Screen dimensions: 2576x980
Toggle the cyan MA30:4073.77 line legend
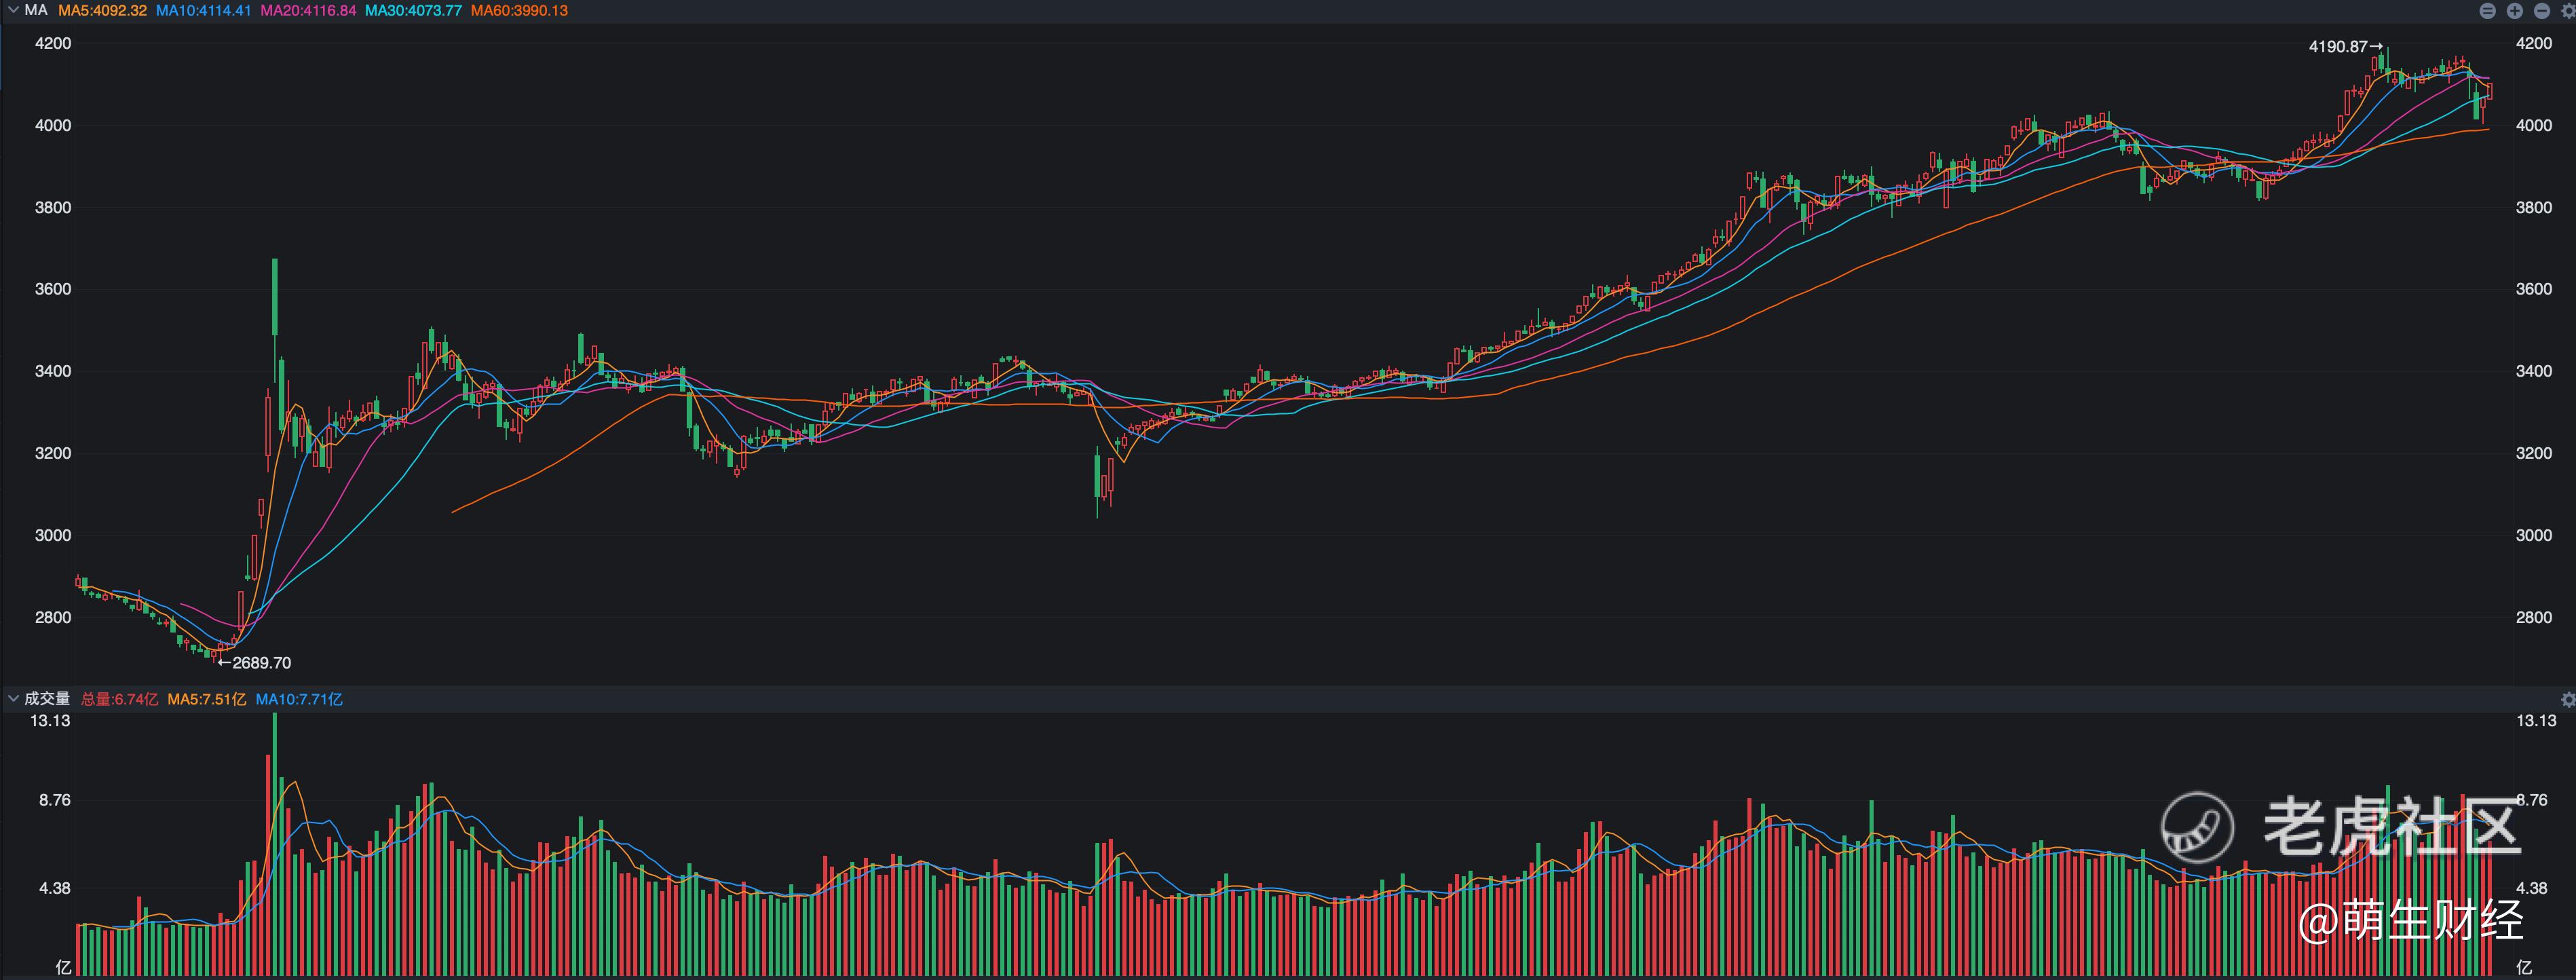coord(413,10)
